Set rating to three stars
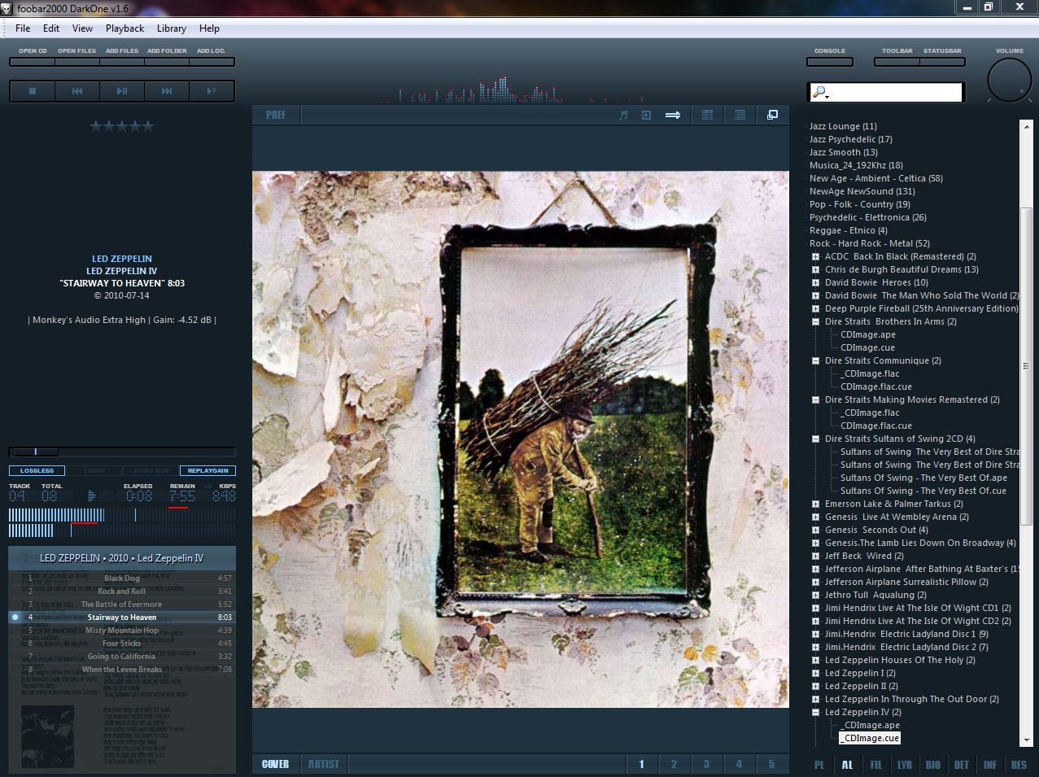 121,126
